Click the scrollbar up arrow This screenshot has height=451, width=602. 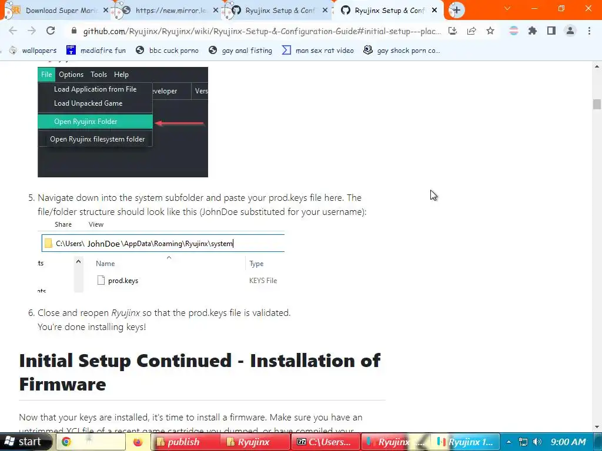(597, 66)
